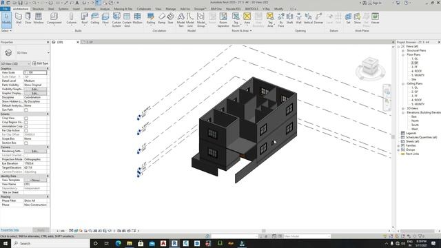Select the Curtain System tool
This screenshot has height=248, width=441.
click(x=116, y=20)
